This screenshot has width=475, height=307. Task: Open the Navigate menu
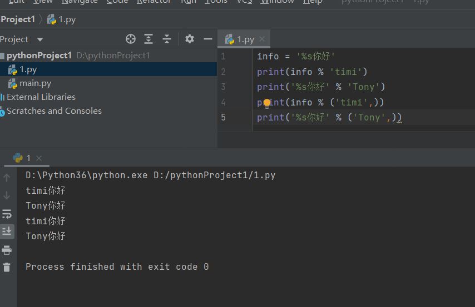coord(80,2)
